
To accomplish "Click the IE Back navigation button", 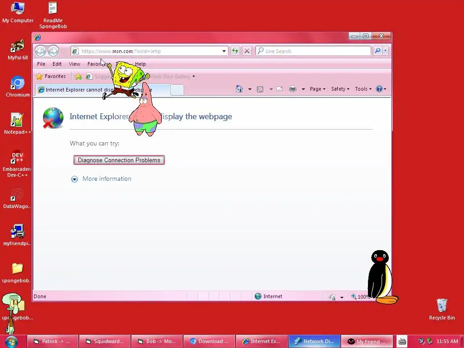I will [40, 51].
